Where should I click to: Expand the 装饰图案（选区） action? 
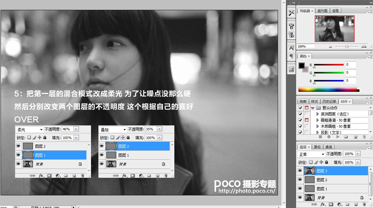317,114
